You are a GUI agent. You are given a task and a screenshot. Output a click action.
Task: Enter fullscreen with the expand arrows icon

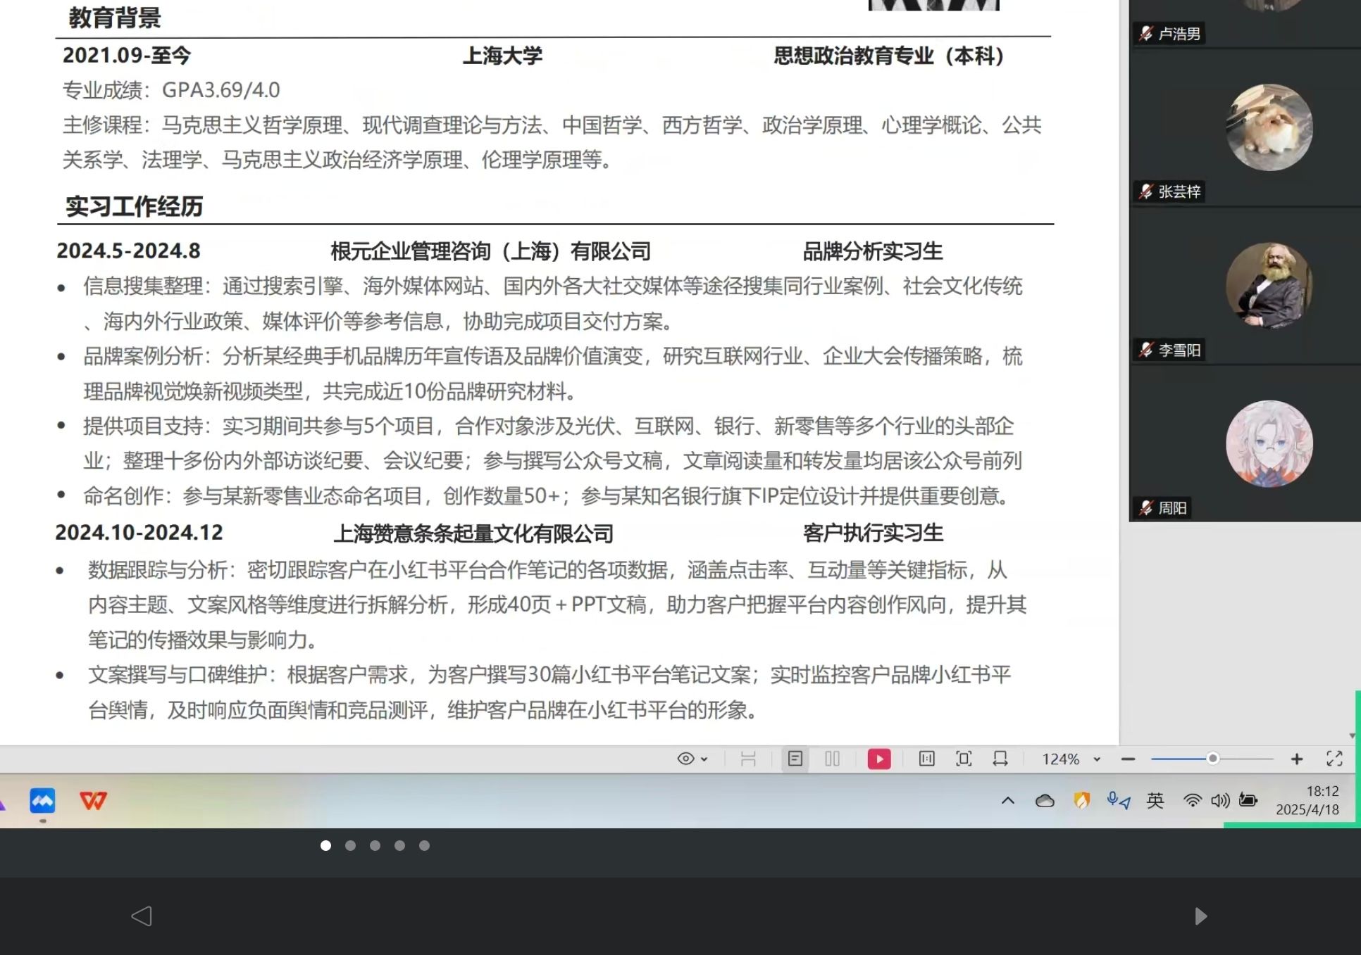[1334, 759]
